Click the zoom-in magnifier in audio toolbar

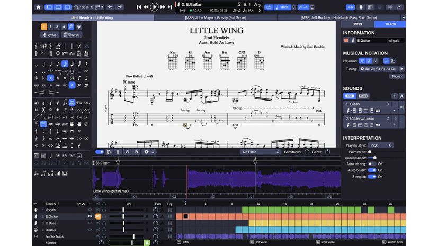click(x=136, y=152)
